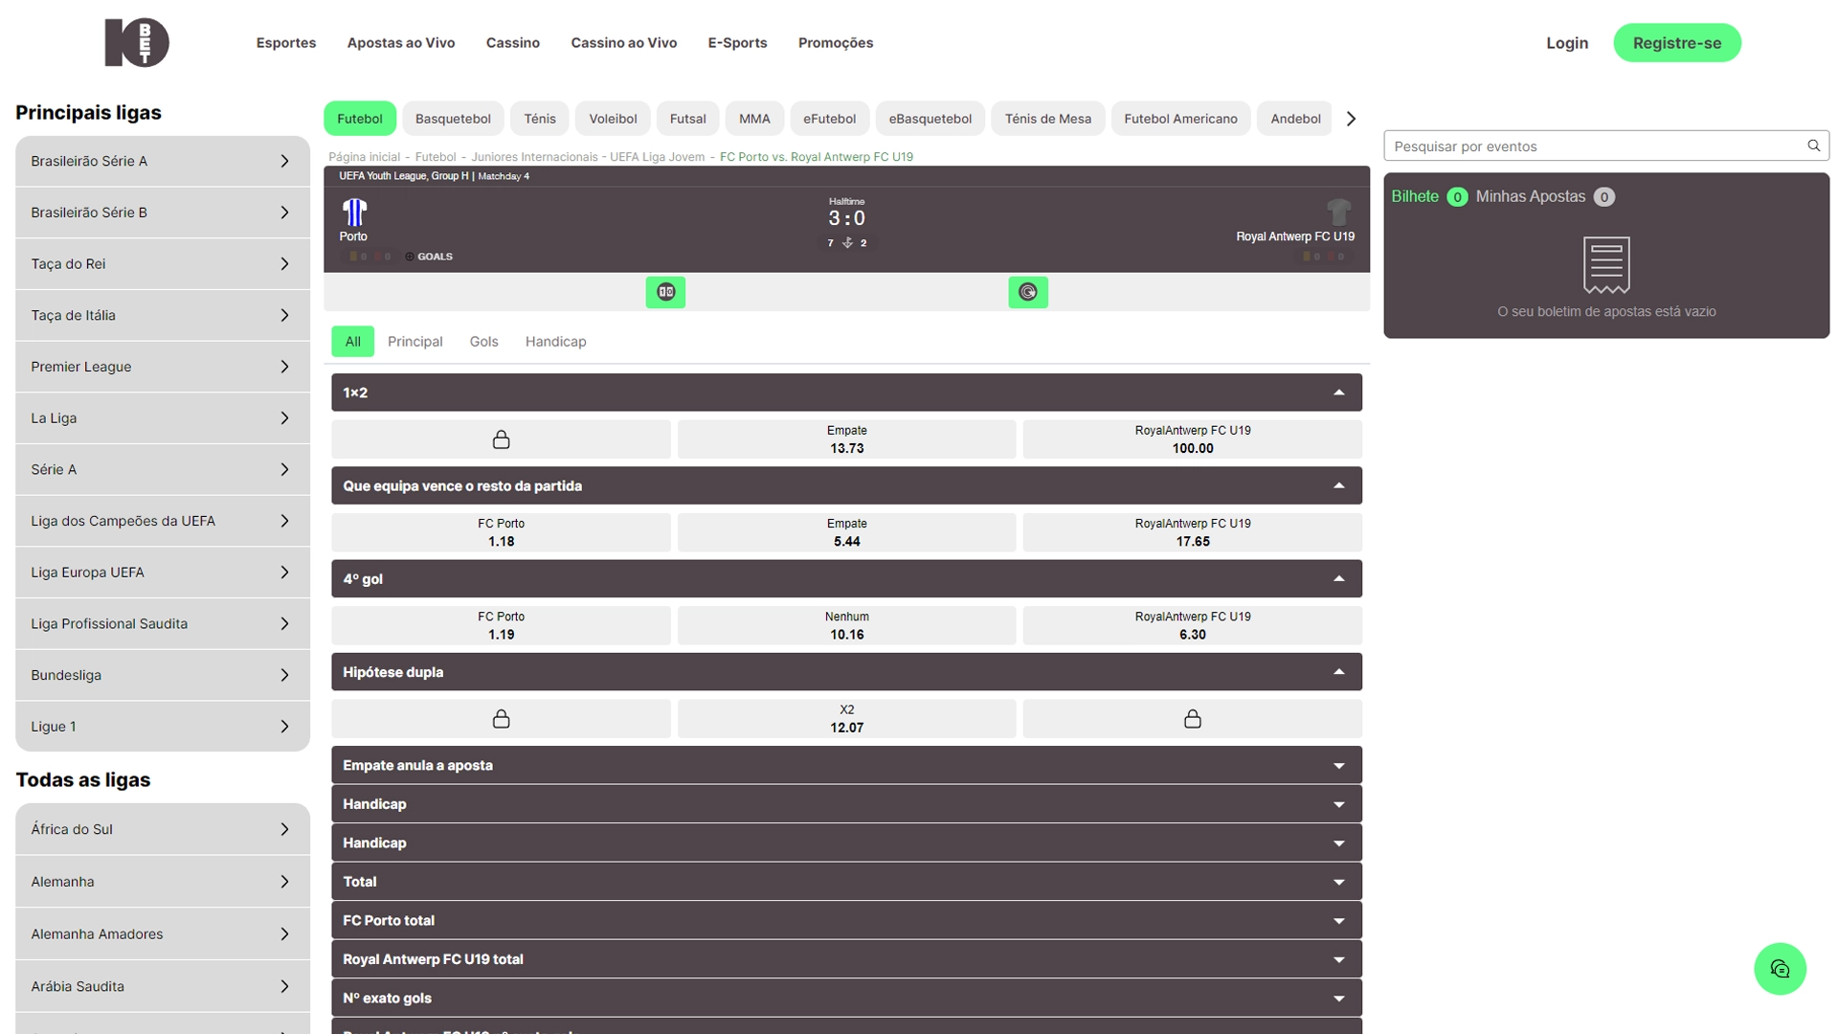Go to Página inicial breadcrumb
Image resolution: width=1838 pixels, height=1034 pixels.
(x=364, y=157)
